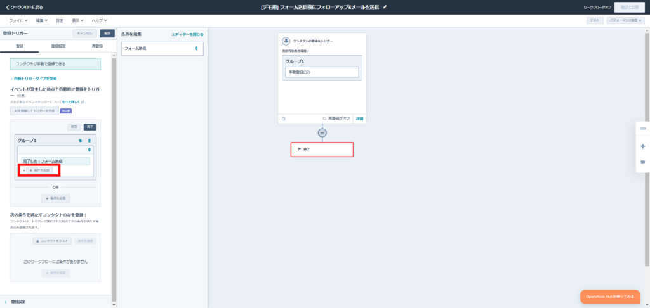Viewport: 650px width, 308px height.
Task: Click the 条件を編集 button beside コンタクトをテスト
Action: tap(86, 241)
